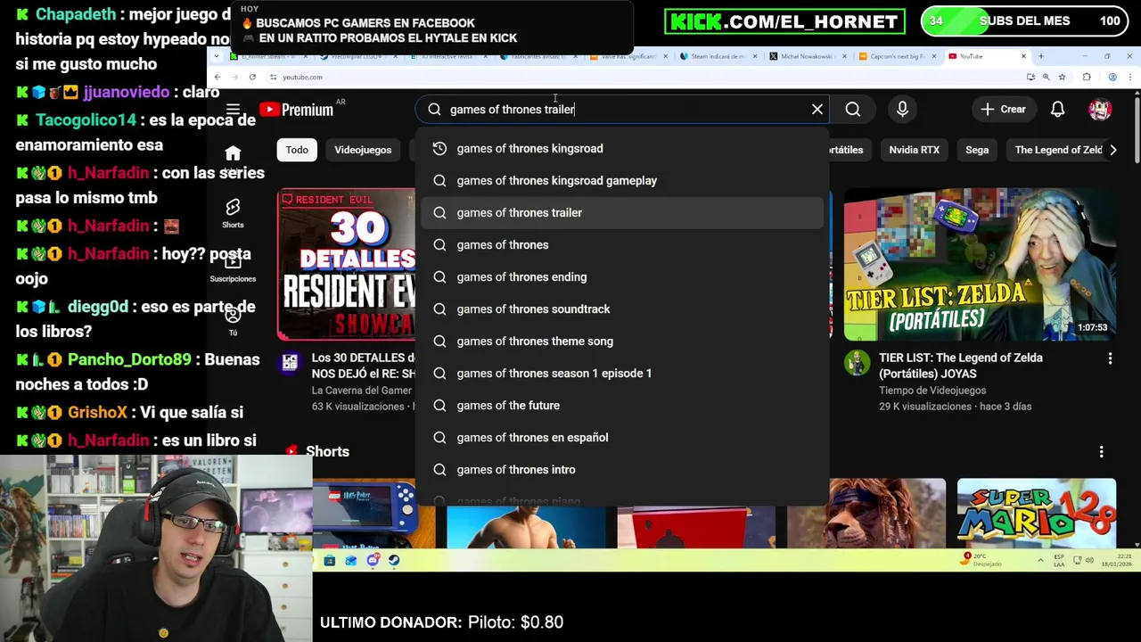Open options menu for Zelda tier list video
The height and width of the screenshot is (642, 1141).
pyautogui.click(x=1110, y=358)
